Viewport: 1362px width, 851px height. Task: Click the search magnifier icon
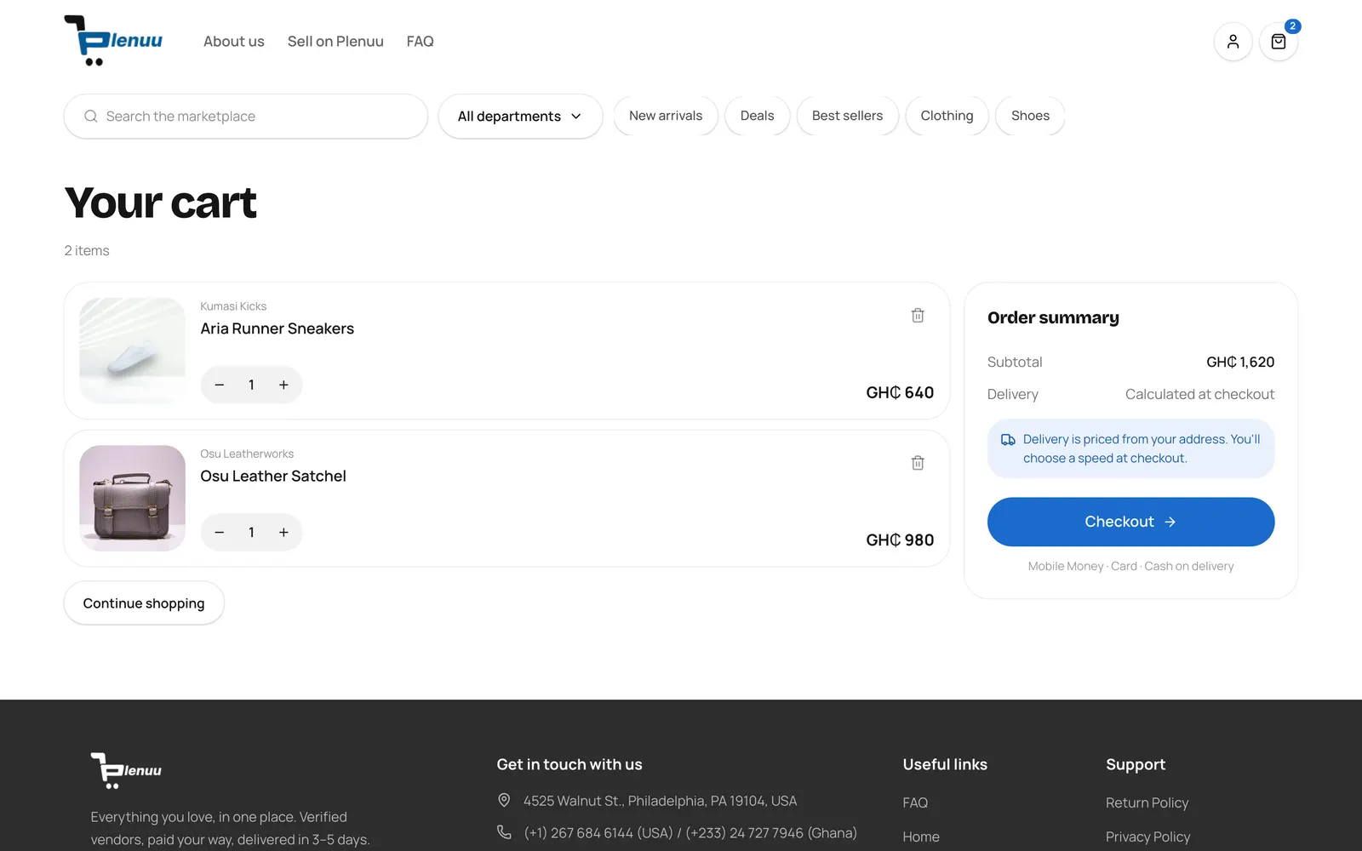(x=91, y=117)
